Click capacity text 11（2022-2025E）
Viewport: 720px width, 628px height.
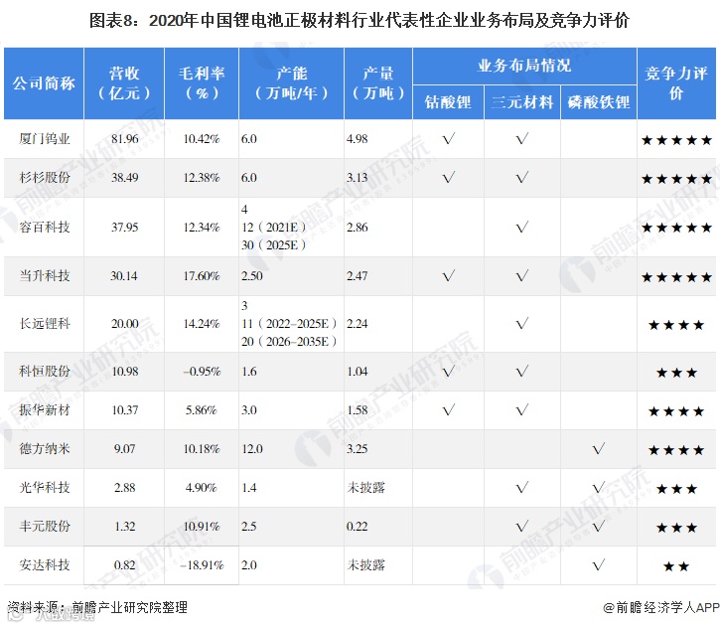tap(289, 323)
